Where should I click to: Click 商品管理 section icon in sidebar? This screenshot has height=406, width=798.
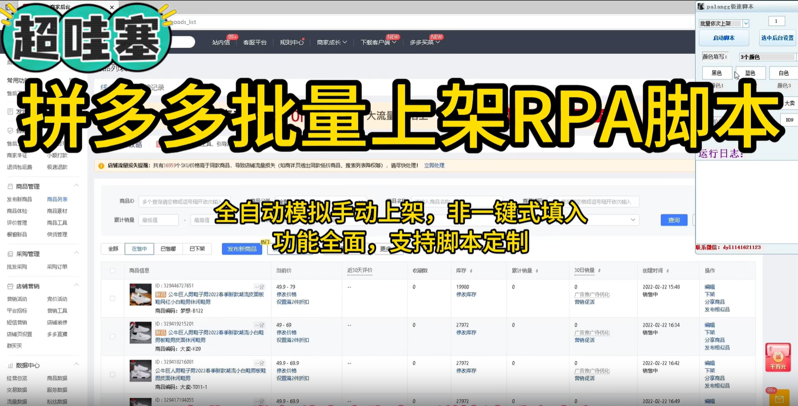point(10,186)
